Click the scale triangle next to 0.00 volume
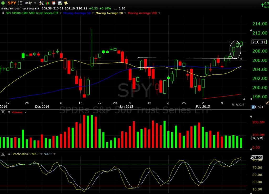269x194 pixels. (251, 149)
